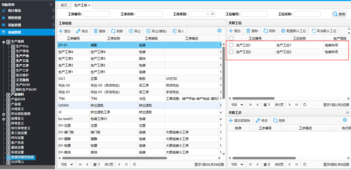Viewport: 351px width, 170px height.
Task: Select the ZP-01 装配 row
Action: pyautogui.click(x=140, y=45)
